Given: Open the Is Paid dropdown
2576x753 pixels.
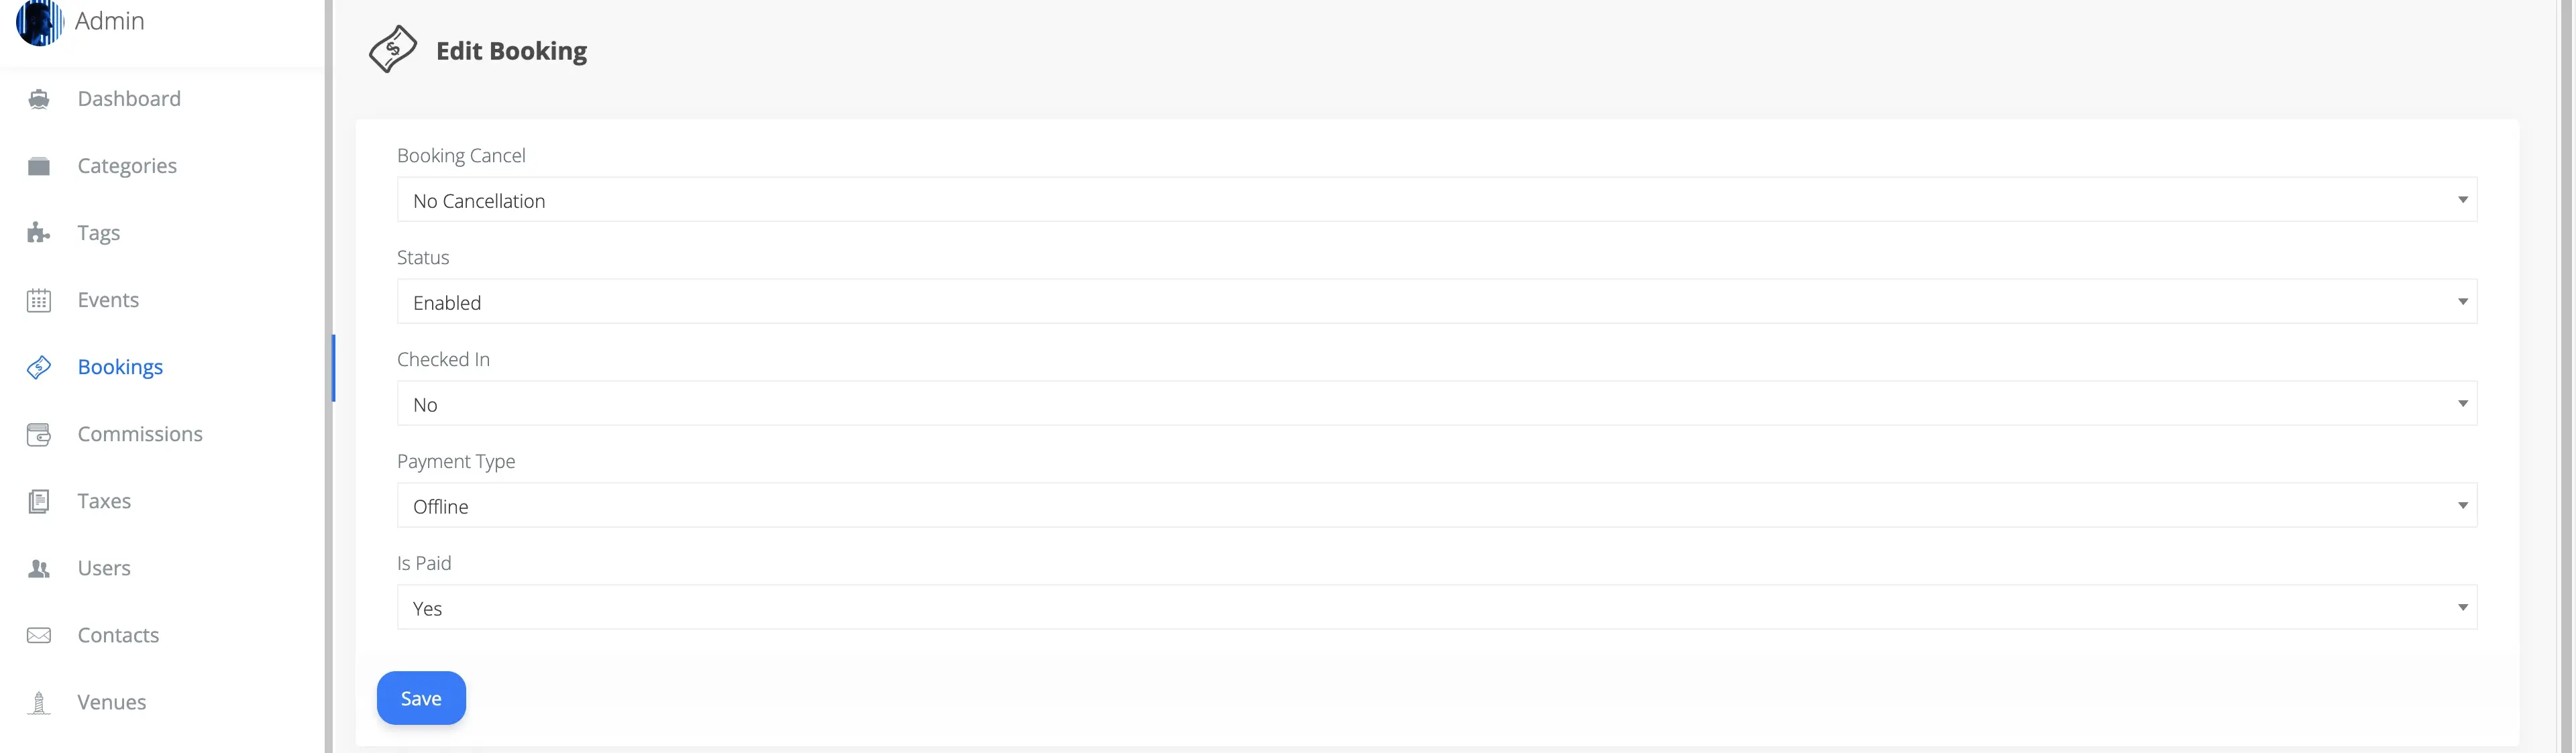Looking at the screenshot, I should (x=1436, y=608).
